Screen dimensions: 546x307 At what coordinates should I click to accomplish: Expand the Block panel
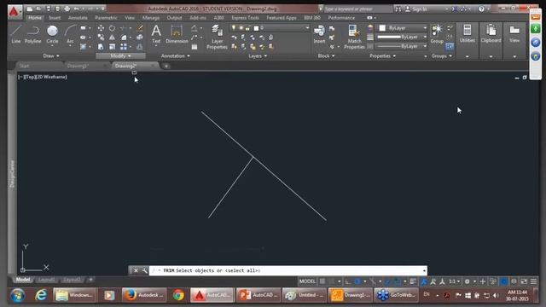tap(326, 55)
